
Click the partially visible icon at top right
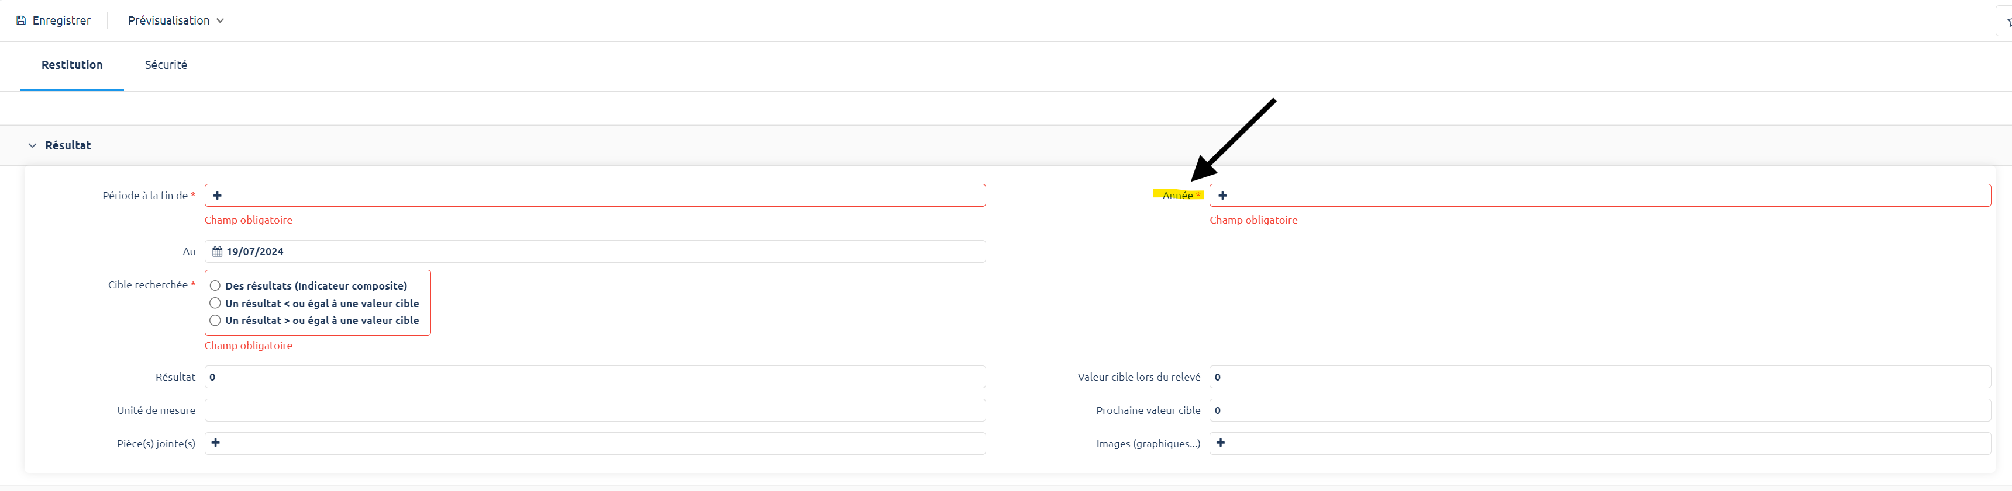2006,22
